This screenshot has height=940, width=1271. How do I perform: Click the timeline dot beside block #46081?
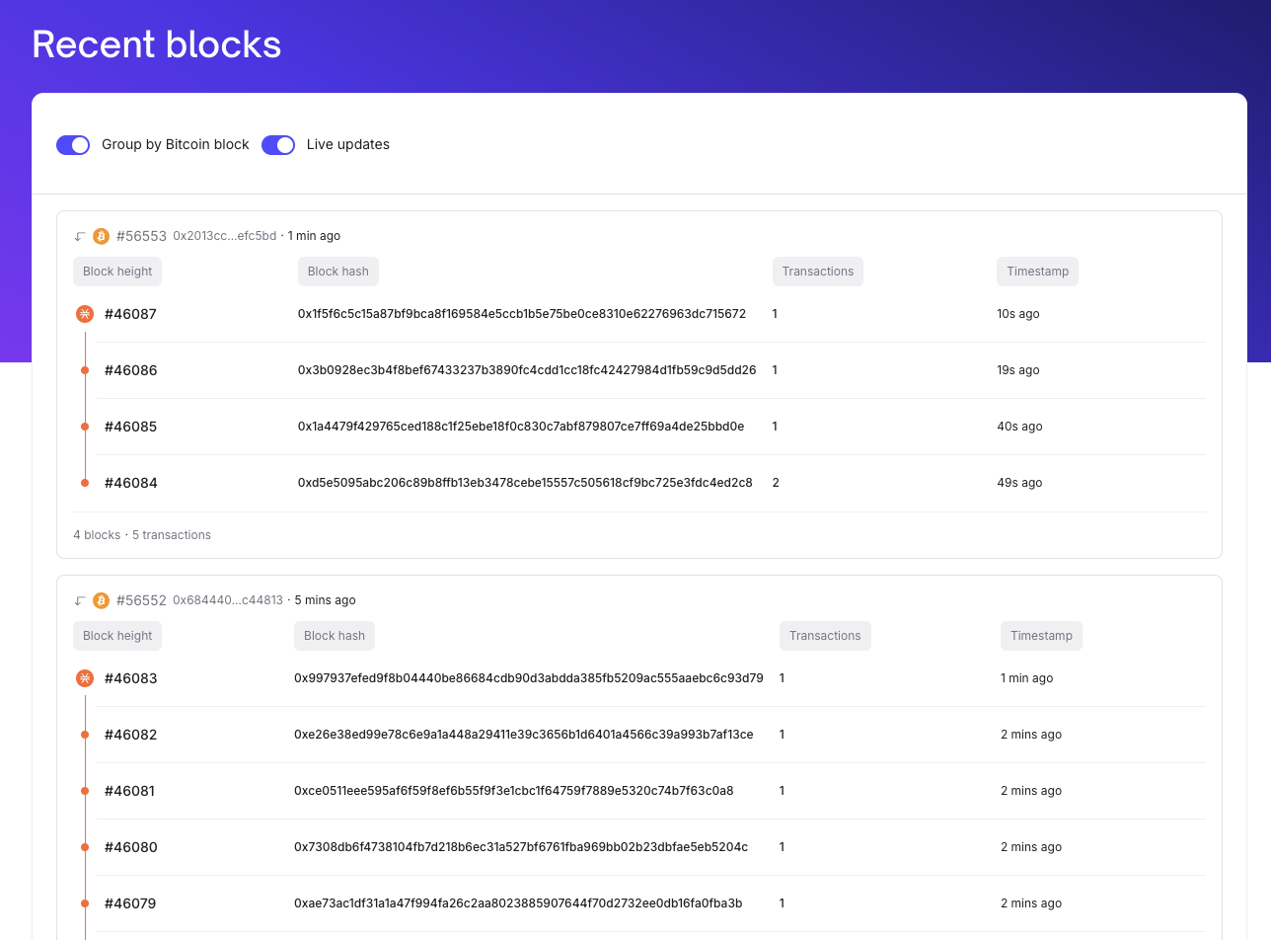pos(84,791)
